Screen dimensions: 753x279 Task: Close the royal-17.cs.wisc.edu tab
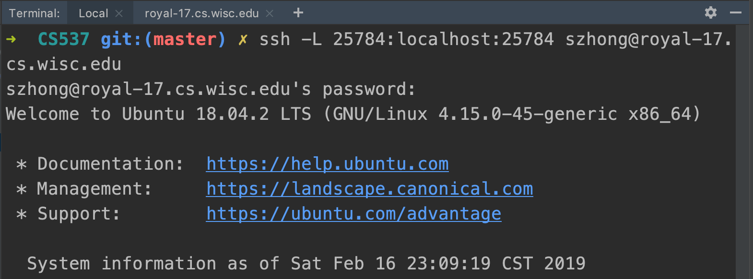click(x=270, y=13)
